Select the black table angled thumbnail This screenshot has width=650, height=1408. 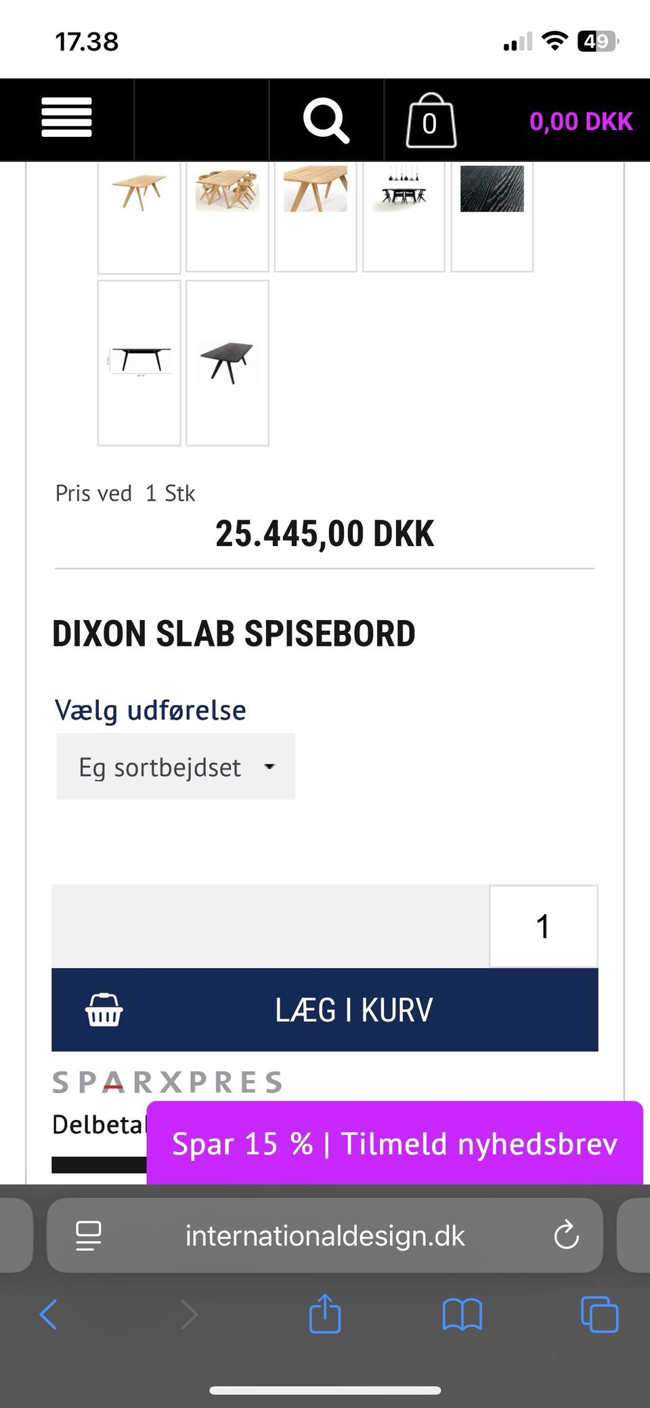click(x=227, y=363)
